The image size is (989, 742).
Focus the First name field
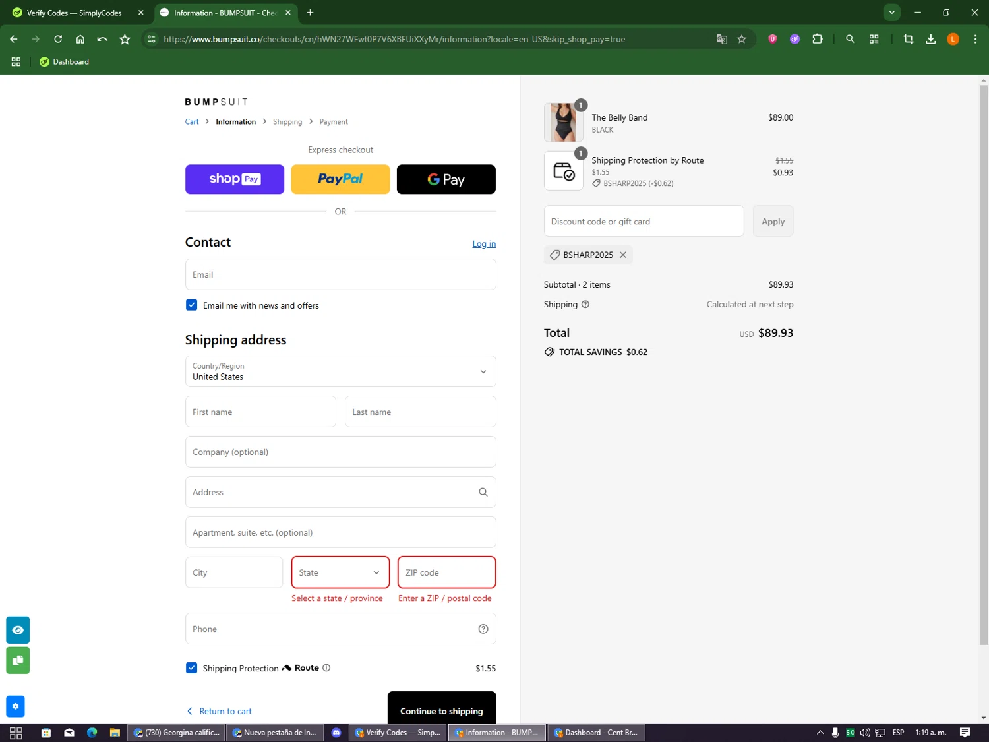click(x=260, y=412)
